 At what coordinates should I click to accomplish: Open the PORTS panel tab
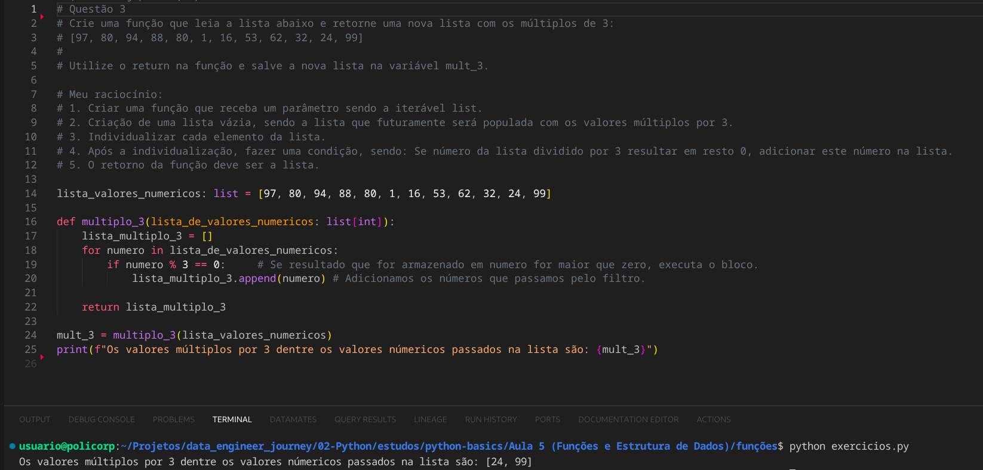[548, 419]
